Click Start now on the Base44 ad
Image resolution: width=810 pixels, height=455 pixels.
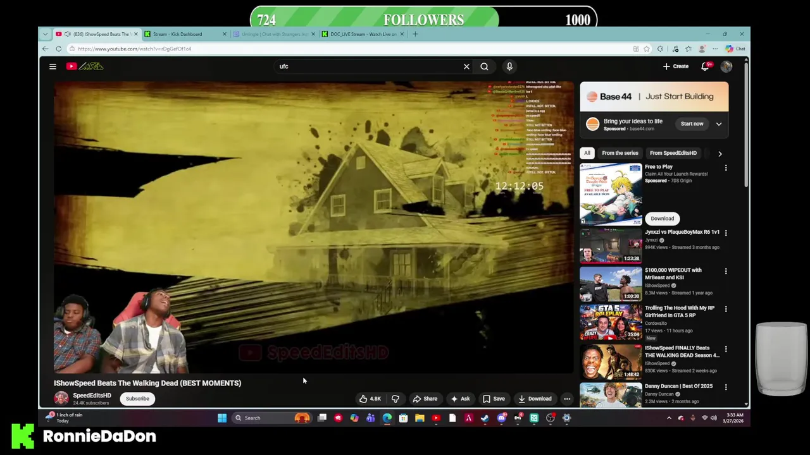692,124
